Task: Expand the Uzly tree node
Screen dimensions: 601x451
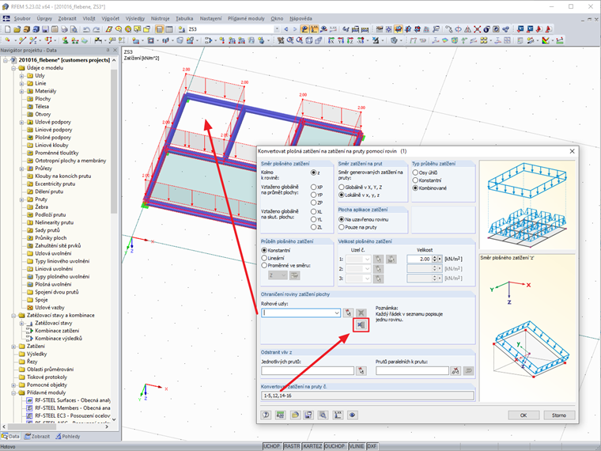Action: coord(22,76)
